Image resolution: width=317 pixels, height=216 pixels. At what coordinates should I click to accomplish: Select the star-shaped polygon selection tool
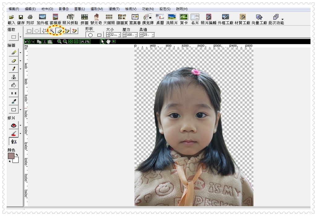pos(44,31)
